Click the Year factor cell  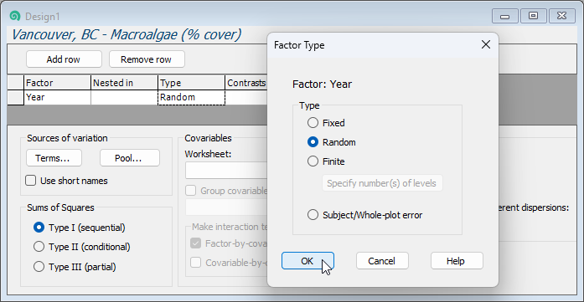coord(57,97)
